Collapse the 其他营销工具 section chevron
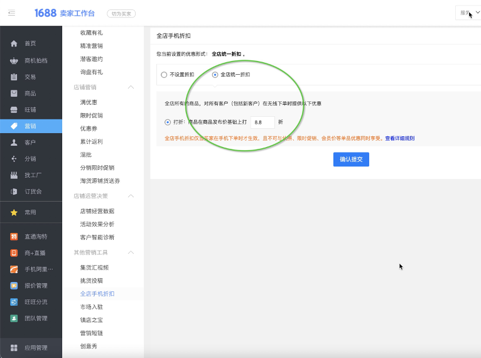 pos(131,252)
